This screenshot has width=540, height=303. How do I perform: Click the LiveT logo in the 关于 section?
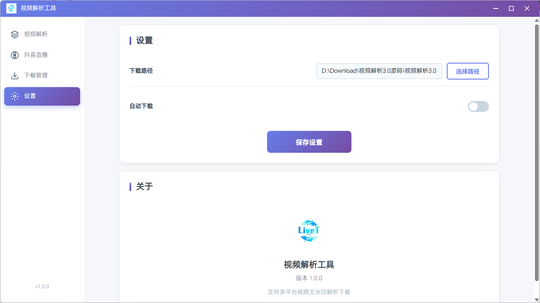tap(309, 231)
